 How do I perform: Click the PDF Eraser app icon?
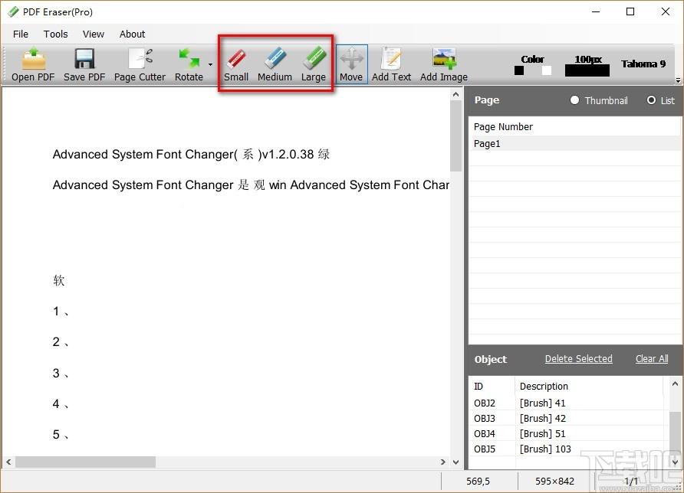point(13,11)
